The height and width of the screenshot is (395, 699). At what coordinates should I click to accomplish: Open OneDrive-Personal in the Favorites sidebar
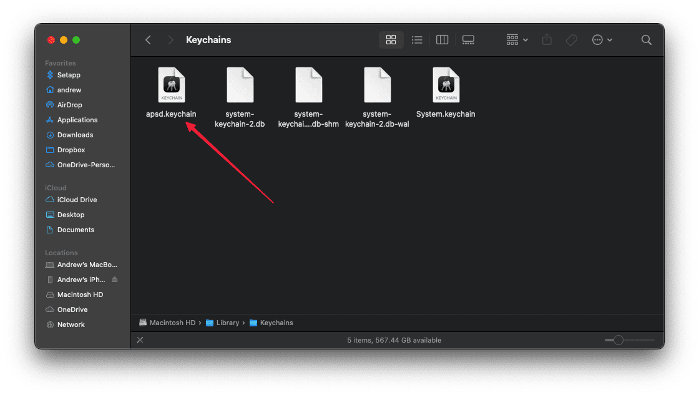86,165
